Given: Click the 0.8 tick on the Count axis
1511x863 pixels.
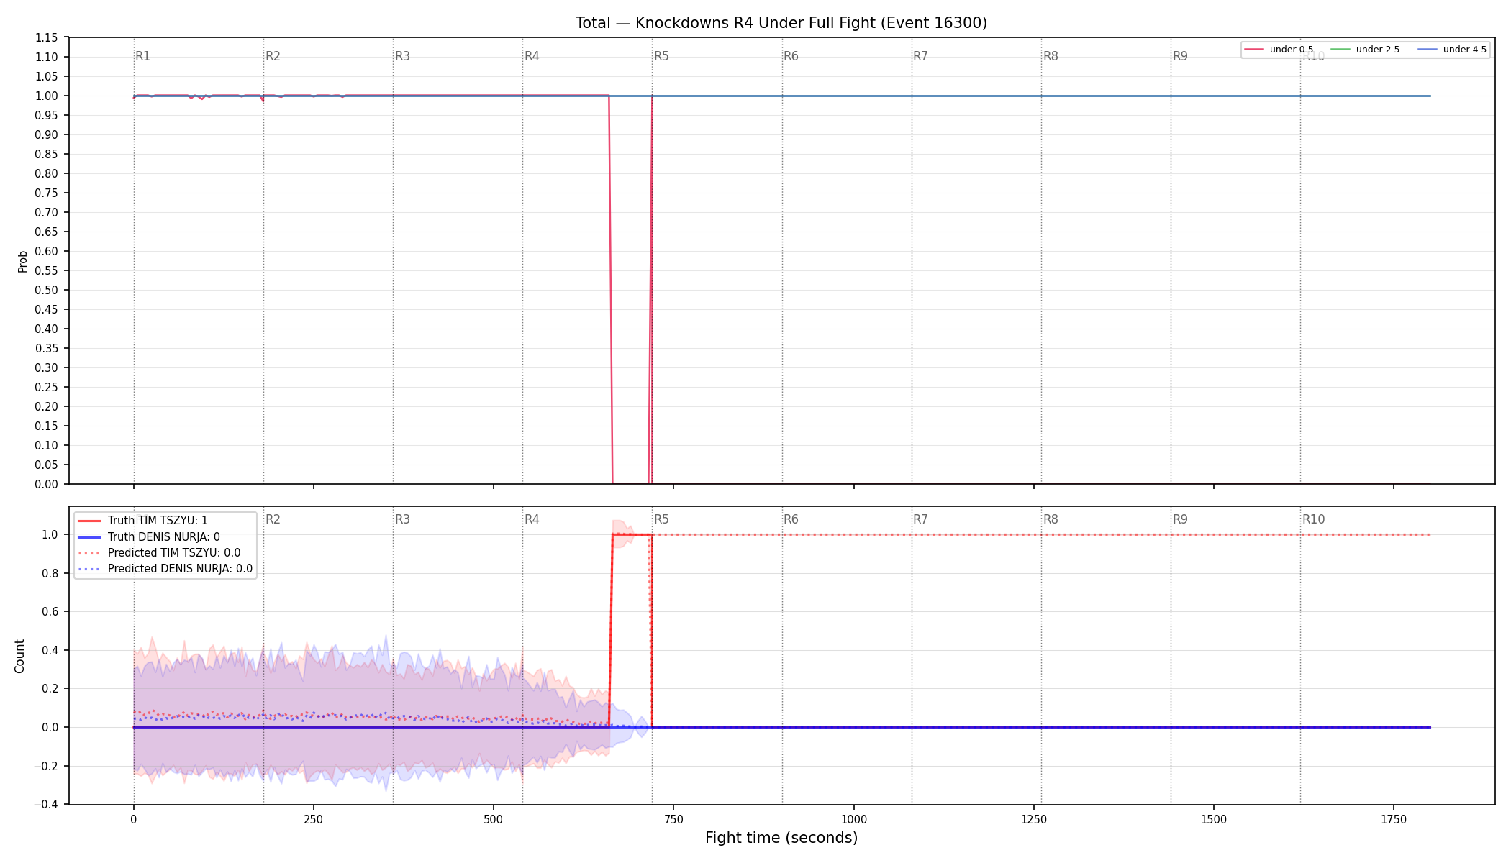Looking at the screenshot, I should 50,573.
